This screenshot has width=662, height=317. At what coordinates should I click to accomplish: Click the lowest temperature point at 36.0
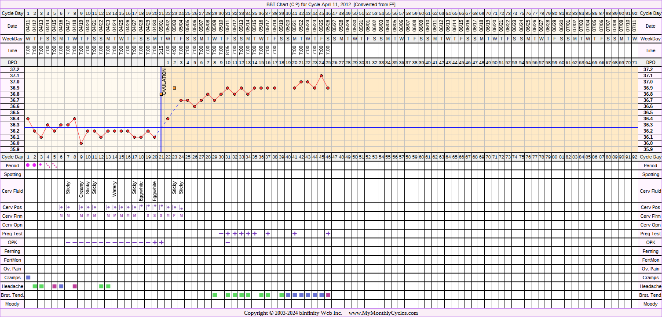(81, 143)
